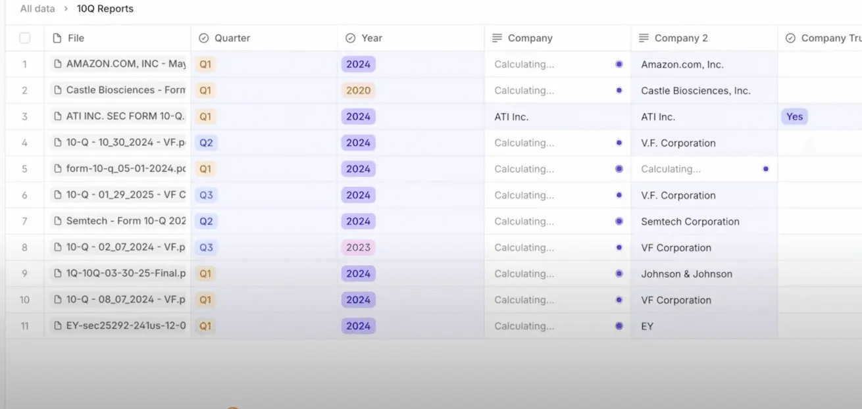Click the Year column header
Image resolution: width=862 pixels, height=409 pixels.
click(411, 38)
